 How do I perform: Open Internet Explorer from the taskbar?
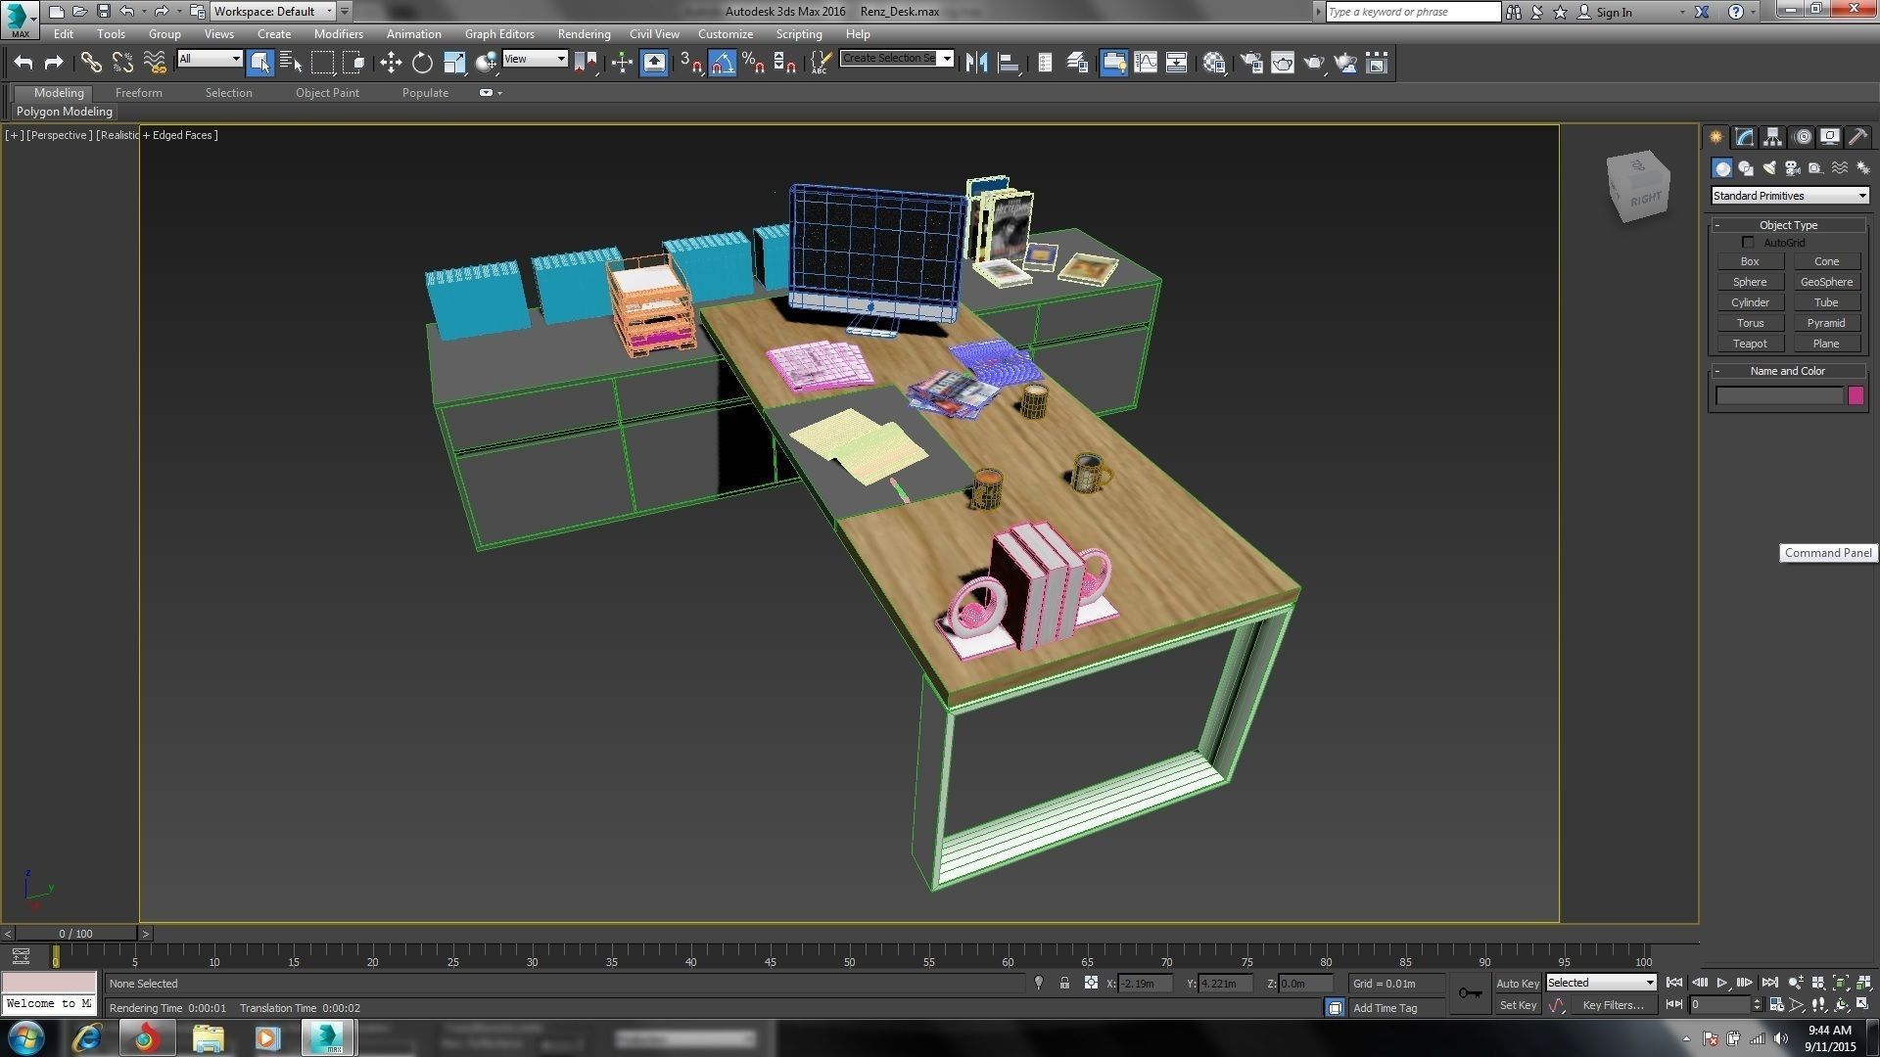tap(87, 1037)
